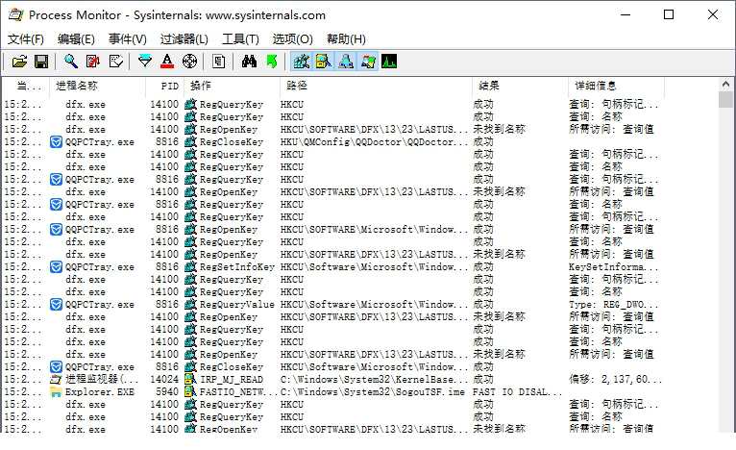Jump to object with green arrow icon

click(x=271, y=62)
